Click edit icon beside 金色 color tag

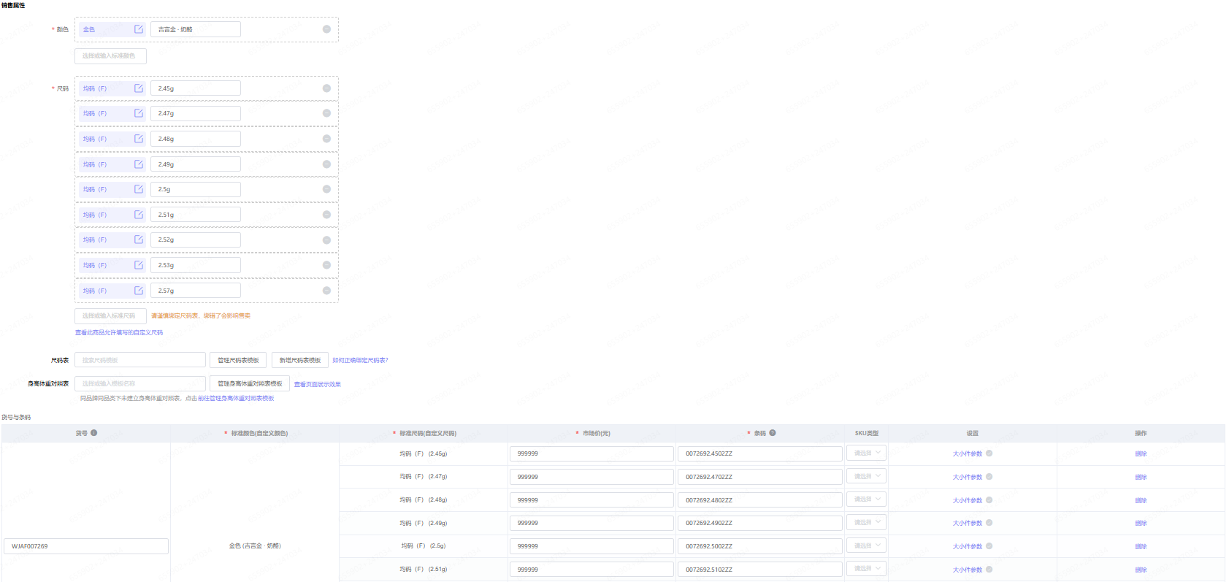[139, 29]
